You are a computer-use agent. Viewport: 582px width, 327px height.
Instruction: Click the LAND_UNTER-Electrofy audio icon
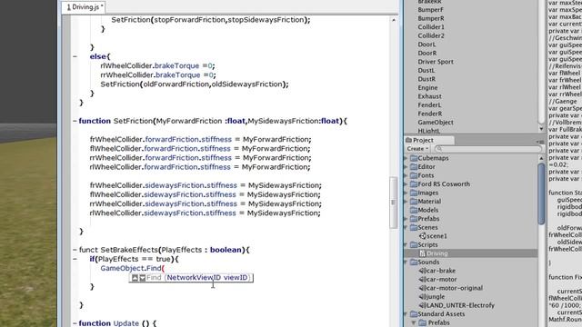click(422, 305)
